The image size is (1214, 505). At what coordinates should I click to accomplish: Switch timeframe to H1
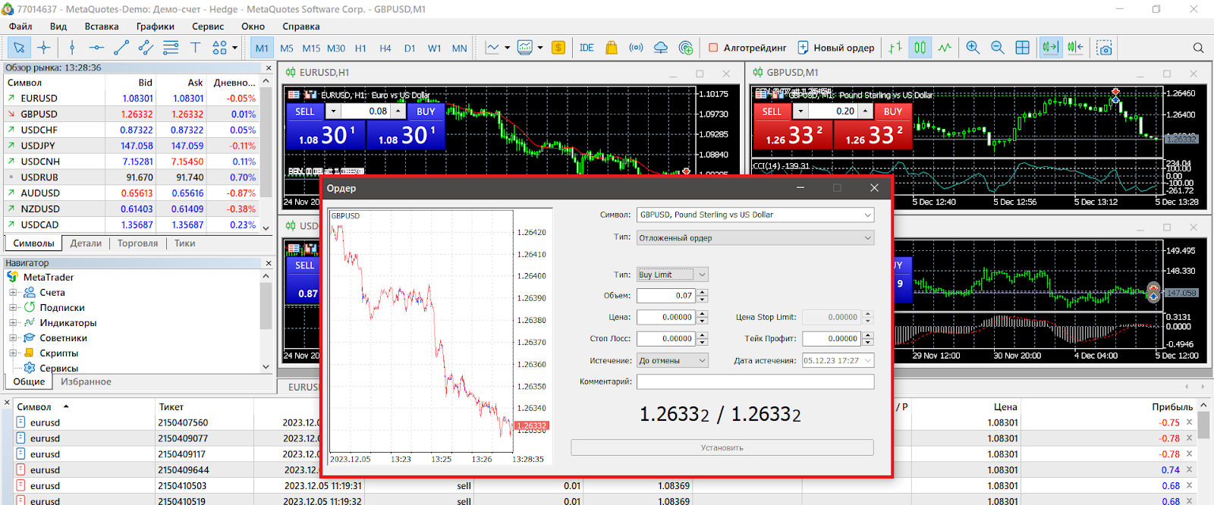point(360,49)
